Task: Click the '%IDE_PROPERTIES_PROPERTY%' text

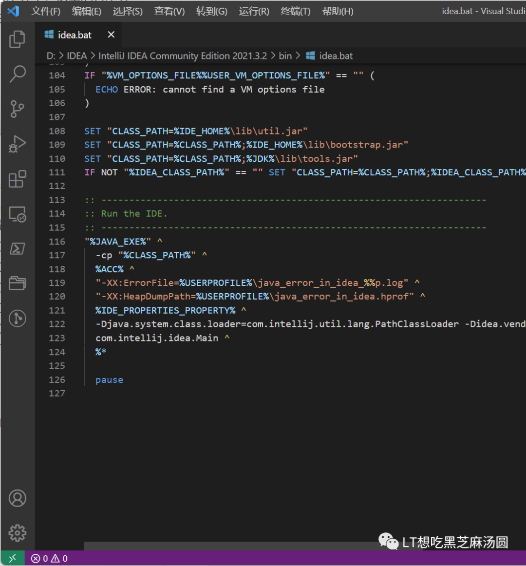Action: tap(165, 310)
